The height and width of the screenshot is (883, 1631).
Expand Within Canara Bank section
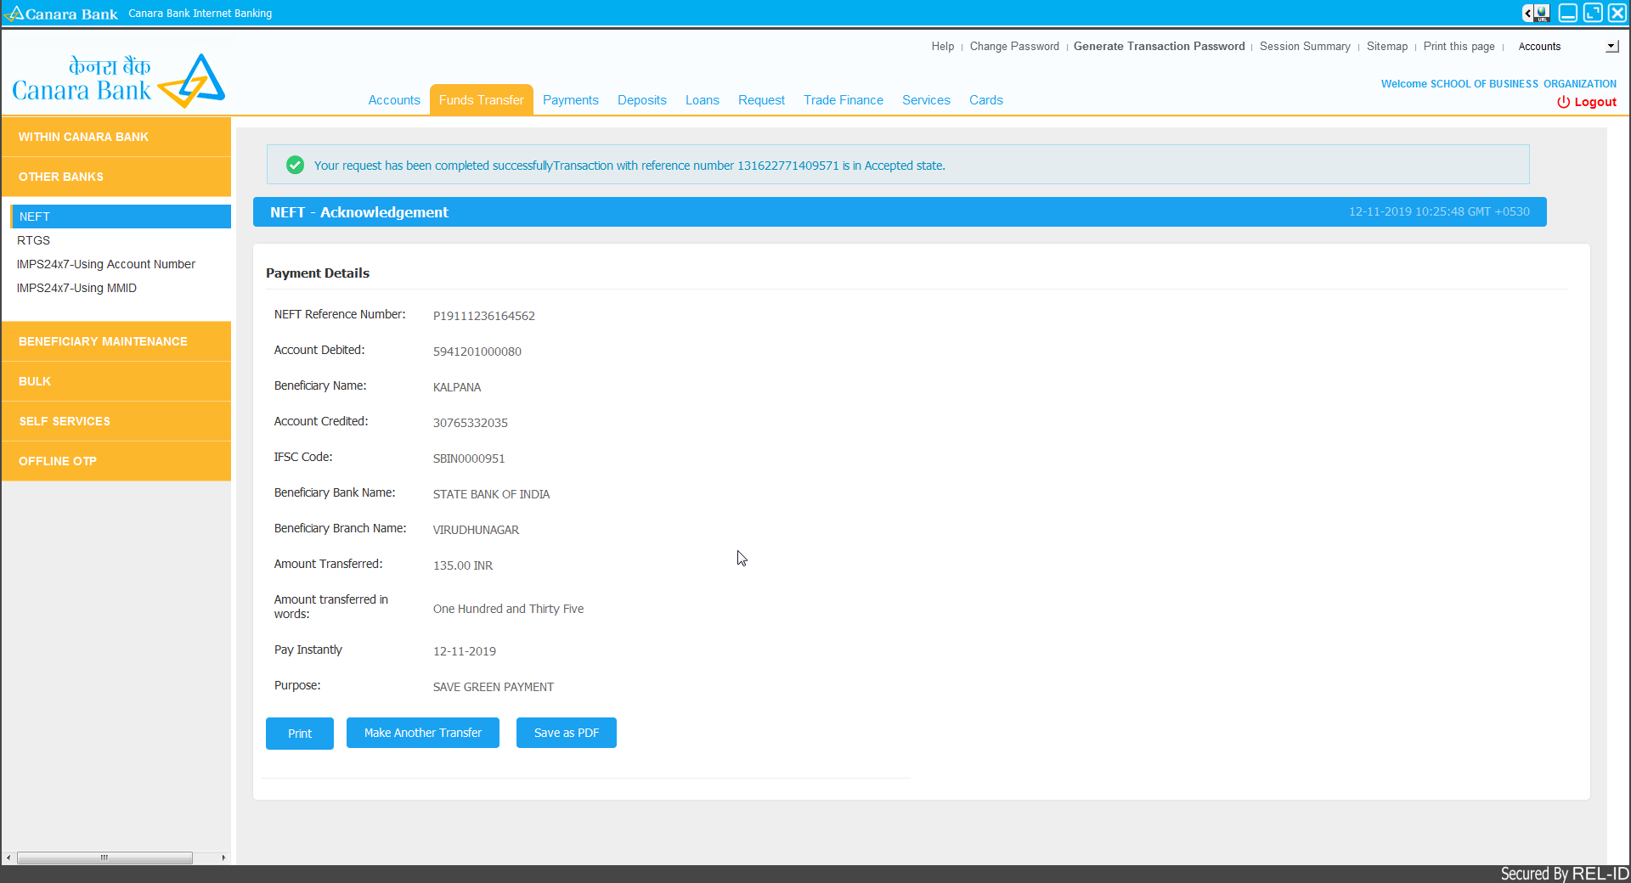116,137
